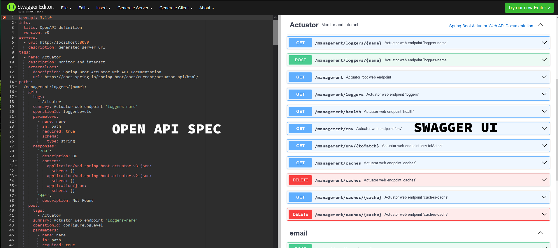This screenshot has height=248, width=558.
Task: Click line number 24 in the gutter
Action: tap(12, 131)
